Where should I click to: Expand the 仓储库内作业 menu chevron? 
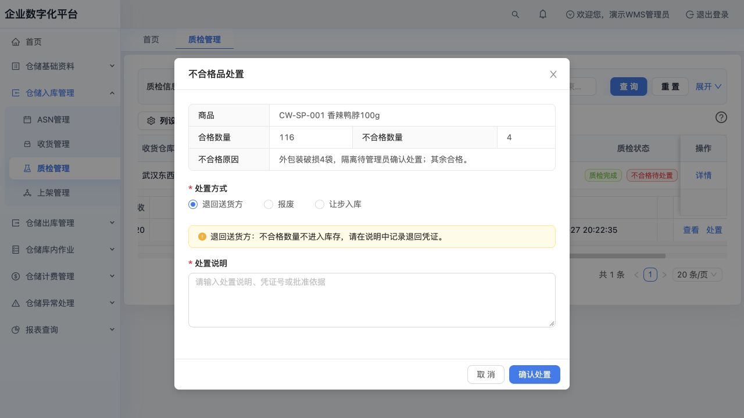click(112, 250)
